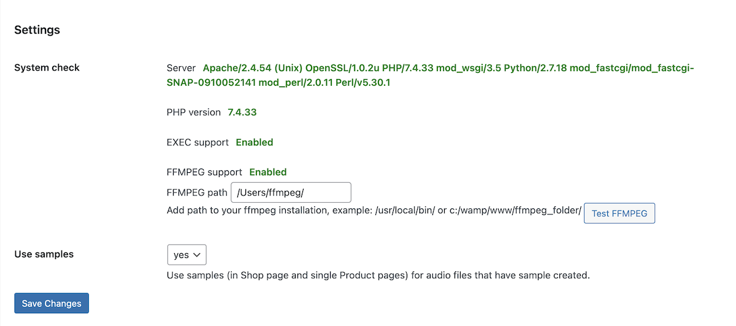Viewport: 736px width, 326px height.
Task: Open the Use samples dropdown
Action: click(x=186, y=255)
